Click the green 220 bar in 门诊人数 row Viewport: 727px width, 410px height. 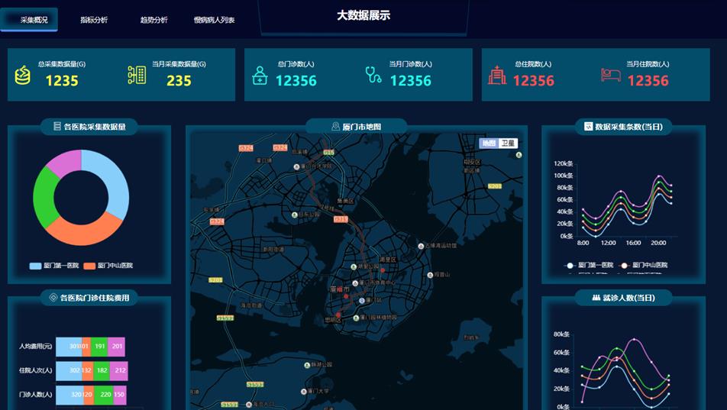click(x=104, y=395)
